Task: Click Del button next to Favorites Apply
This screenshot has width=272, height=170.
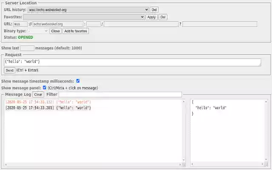Action: pos(163,17)
